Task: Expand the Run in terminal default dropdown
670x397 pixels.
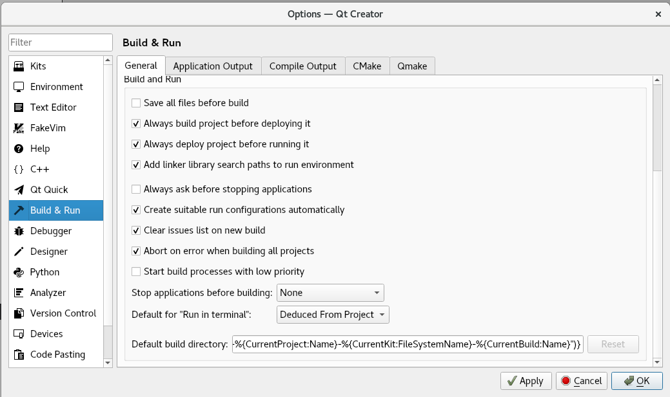Action: (x=333, y=315)
